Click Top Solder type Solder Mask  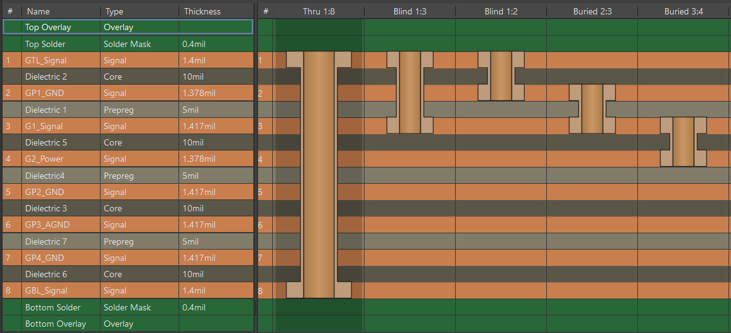[127, 44]
